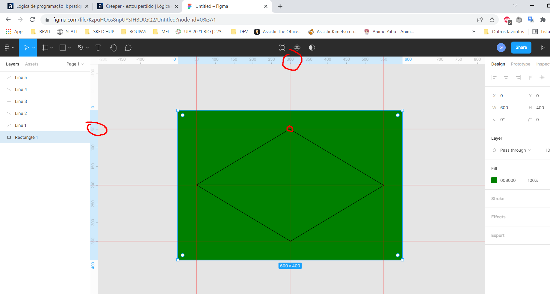Select the Move tool
The width and height of the screenshot is (550, 294).
[x=26, y=48]
